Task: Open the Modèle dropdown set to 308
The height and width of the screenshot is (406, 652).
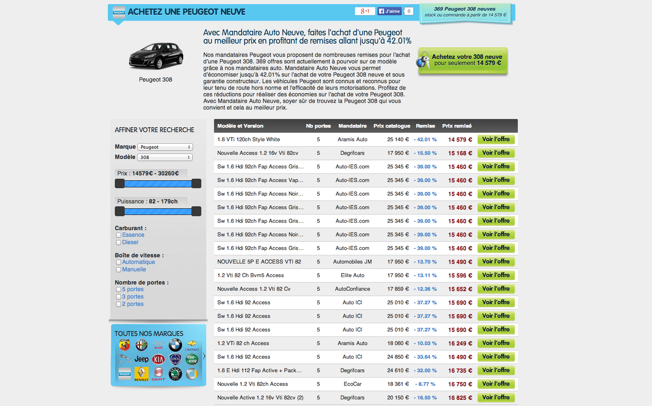Action: [x=165, y=157]
